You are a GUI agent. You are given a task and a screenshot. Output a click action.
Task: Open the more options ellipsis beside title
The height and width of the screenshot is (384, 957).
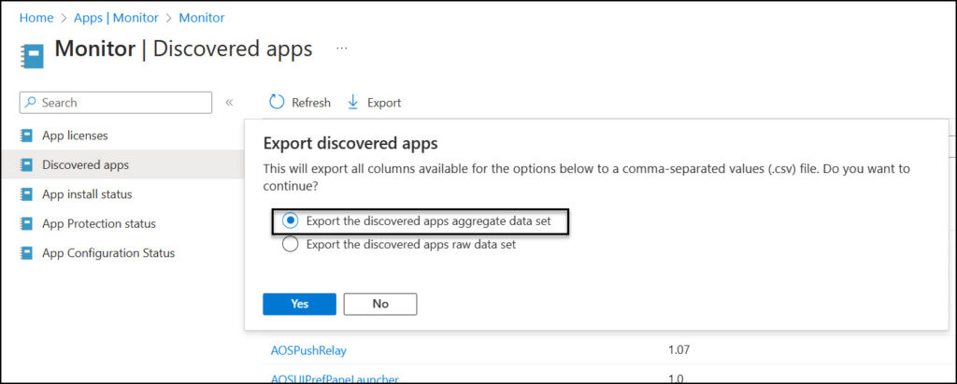tap(342, 49)
